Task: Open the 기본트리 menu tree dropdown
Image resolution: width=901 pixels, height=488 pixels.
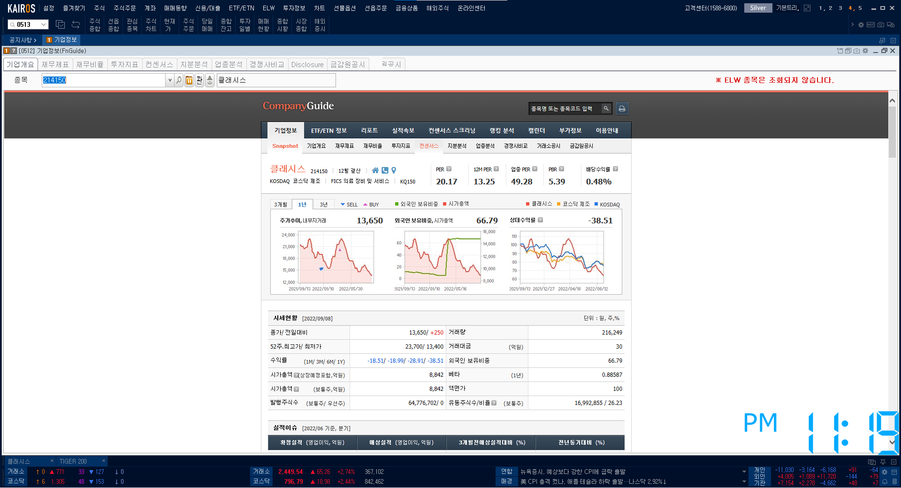Action: 787,8
